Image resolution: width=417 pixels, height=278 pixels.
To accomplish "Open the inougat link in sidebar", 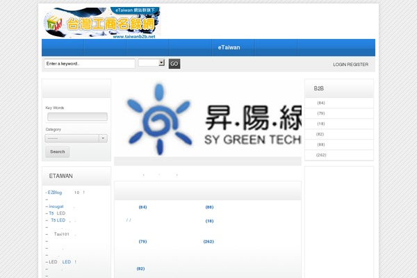I will pyautogui.click(x=56, y=206).
